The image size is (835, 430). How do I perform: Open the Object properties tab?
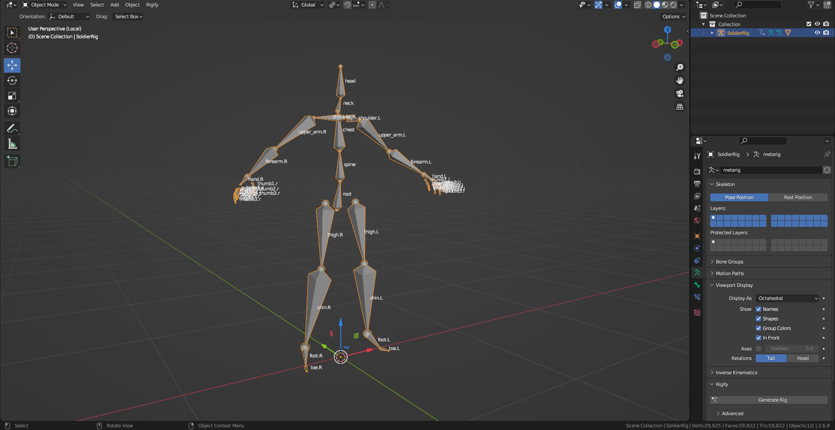pos(697,236)
